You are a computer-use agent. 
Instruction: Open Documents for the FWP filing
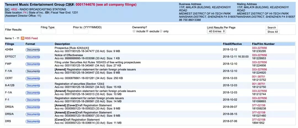(x=33, y=64)
